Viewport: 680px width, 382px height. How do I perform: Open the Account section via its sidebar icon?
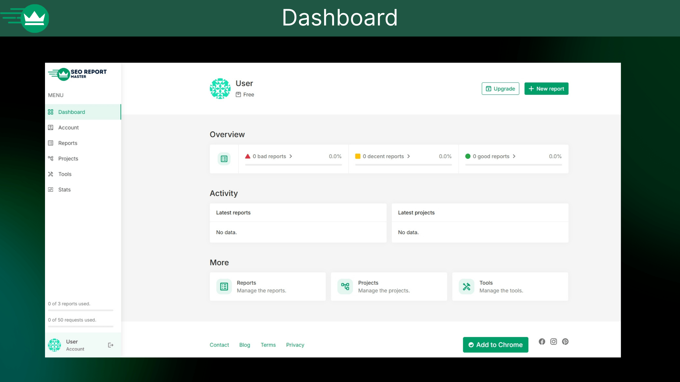(51, 127)
